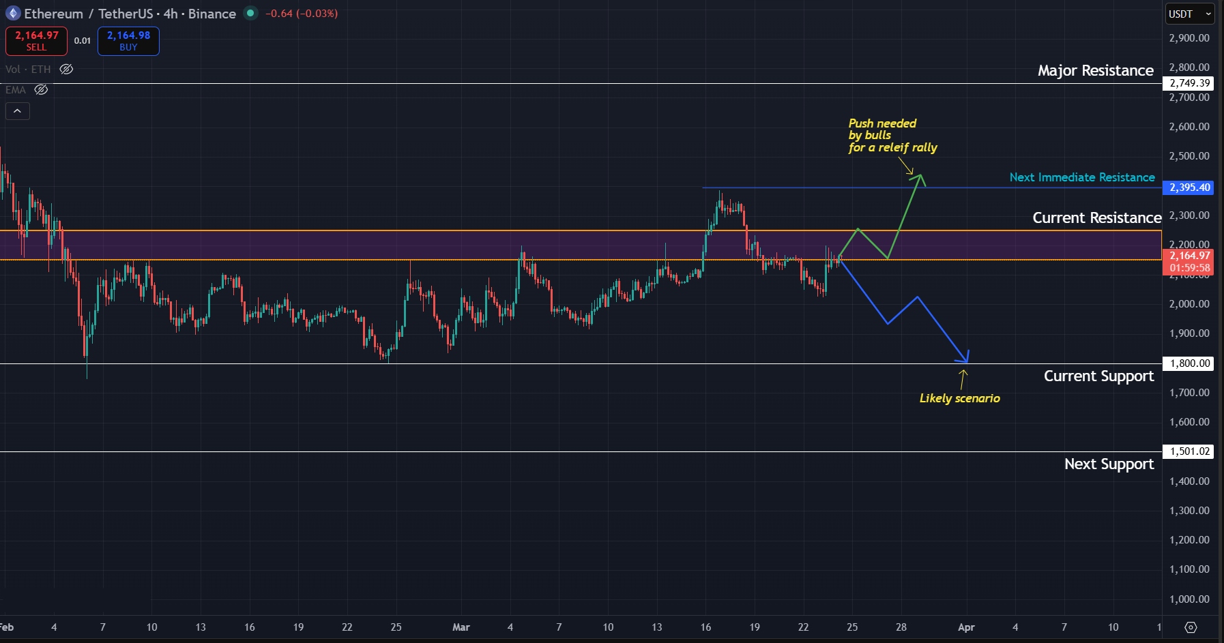Click the Binance exchange name in the legend
Image resolution: width=1224 pixels, height=643 pixels.
pyautogui.click(x=214, y=14)
